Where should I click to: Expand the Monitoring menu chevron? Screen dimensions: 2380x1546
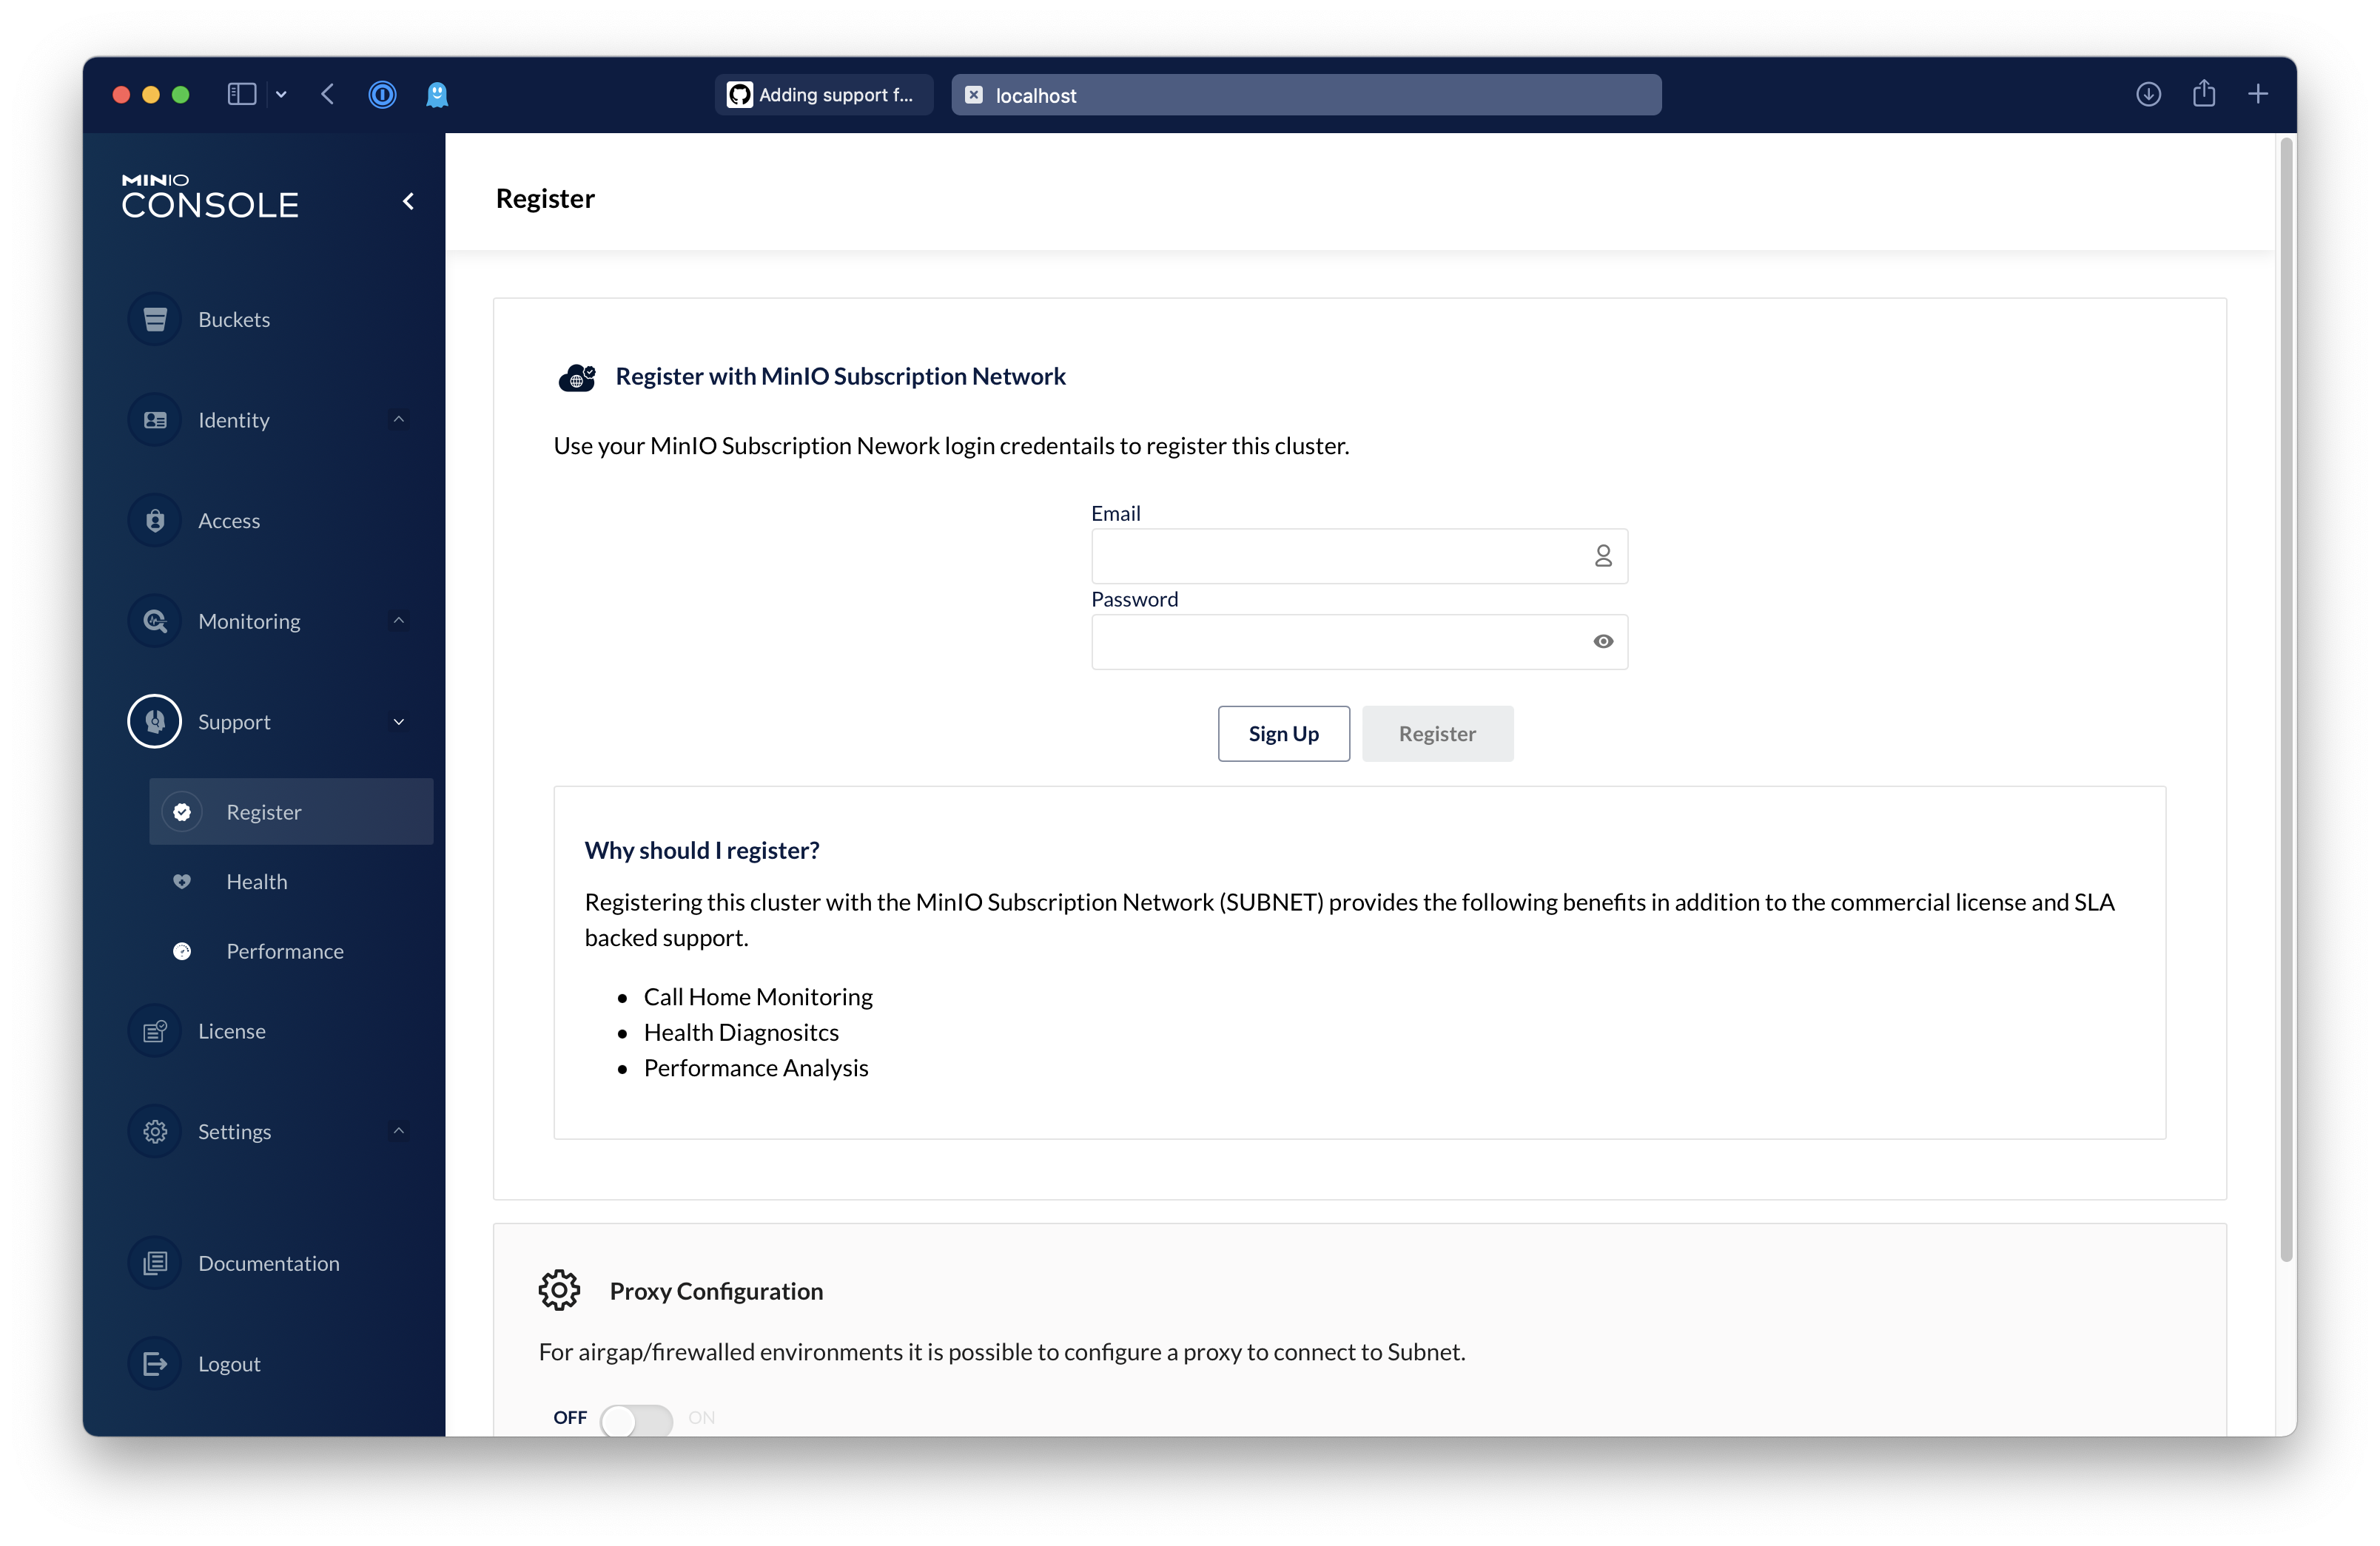point(399,621)
